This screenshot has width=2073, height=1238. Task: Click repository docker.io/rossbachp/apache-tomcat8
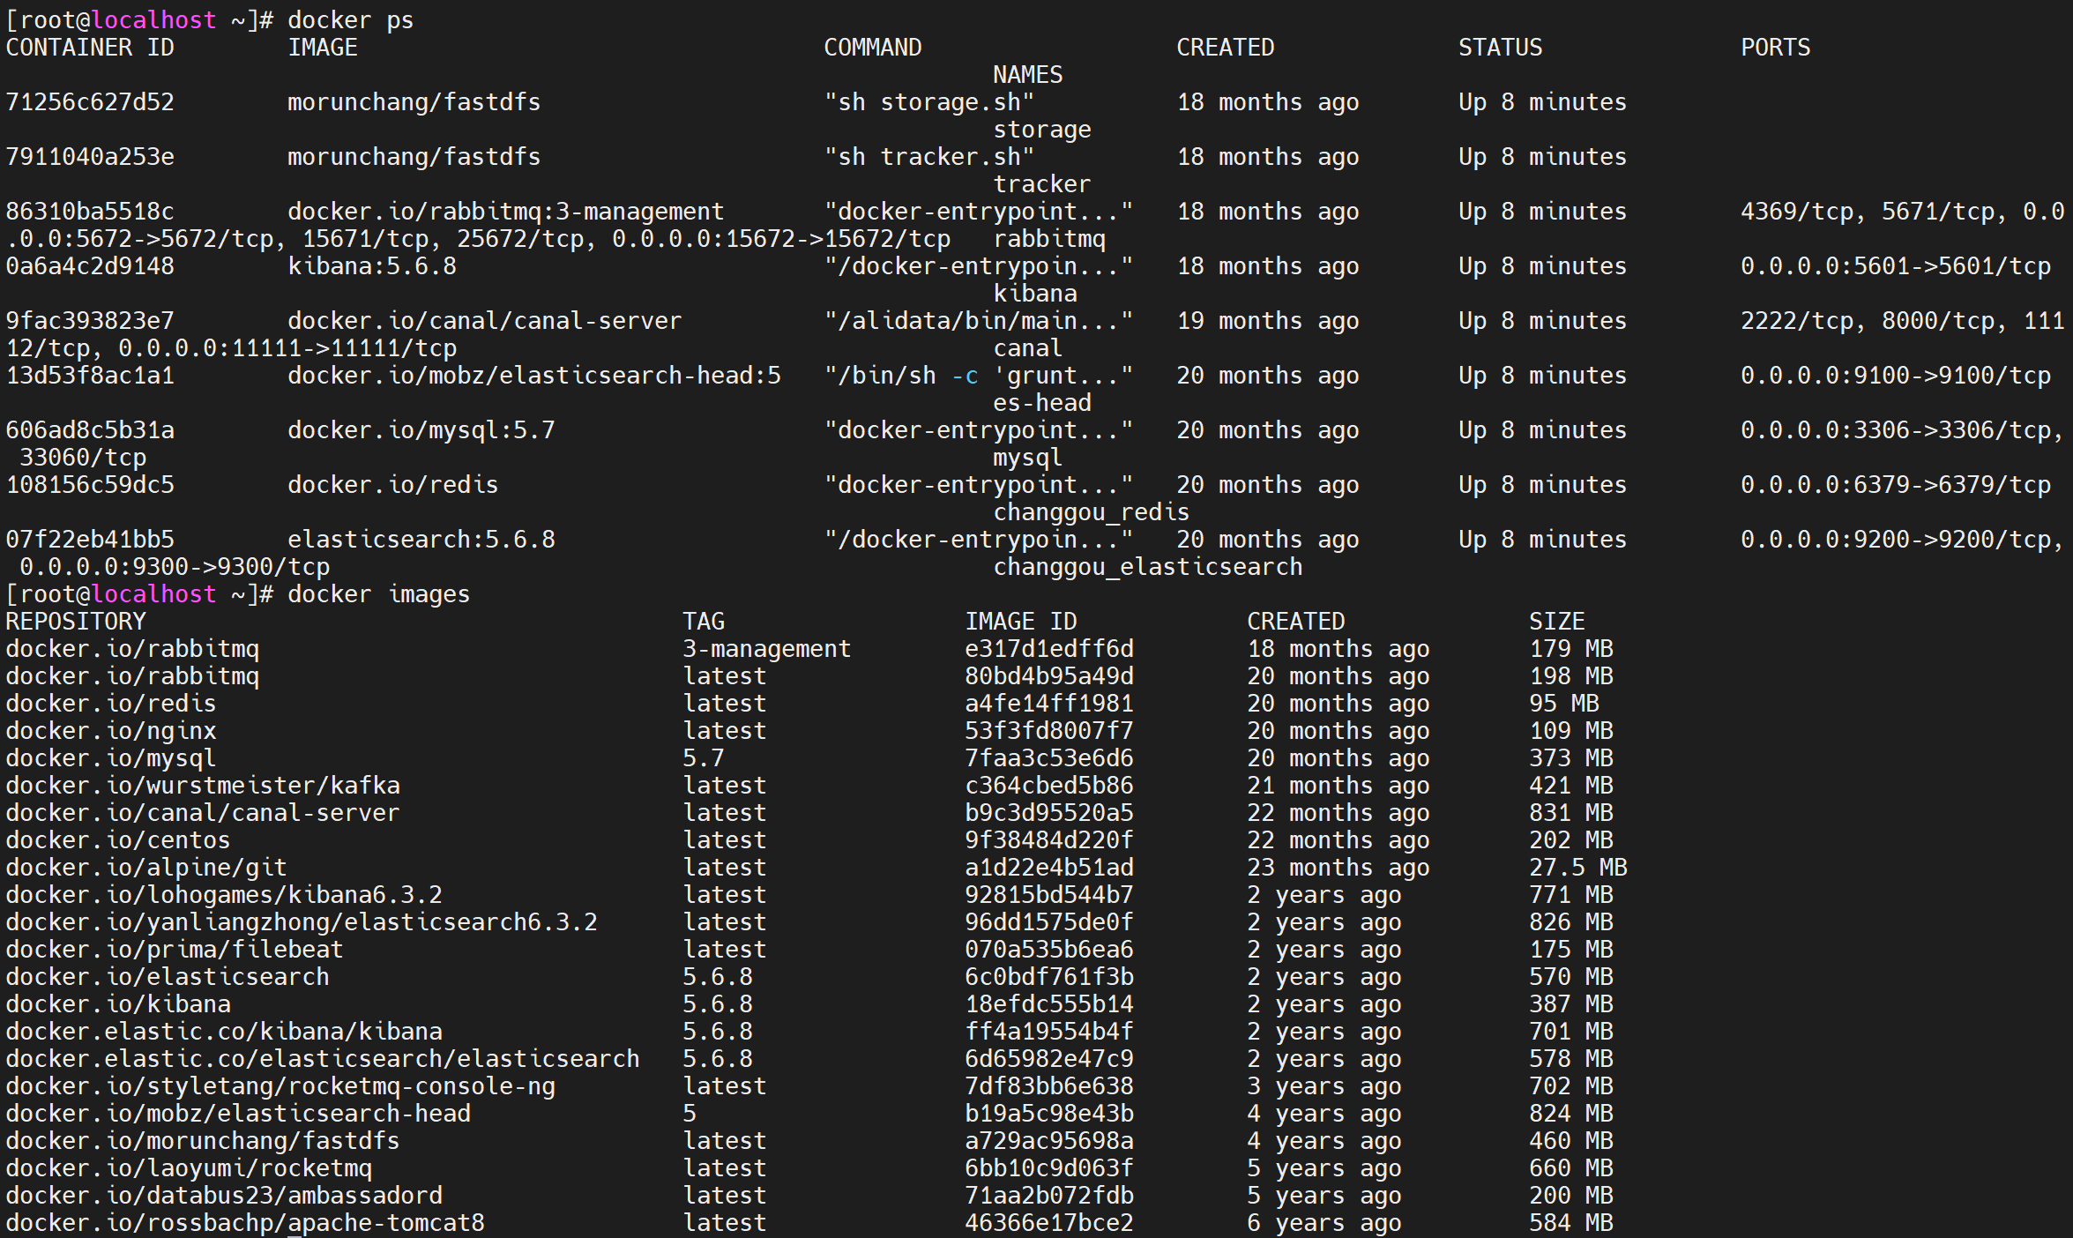click(245, 1223)
